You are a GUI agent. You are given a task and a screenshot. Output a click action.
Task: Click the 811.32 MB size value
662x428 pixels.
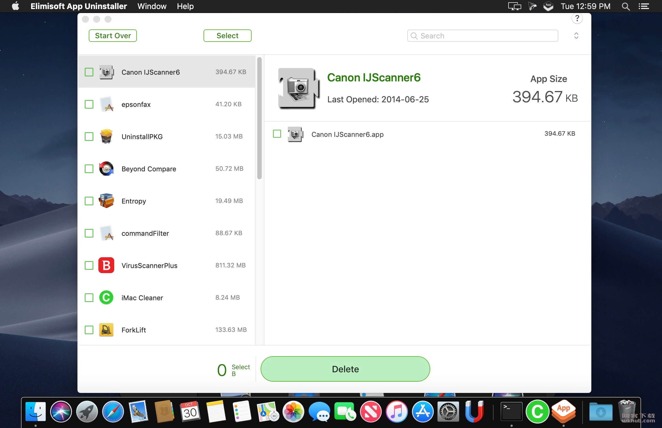[230, 265]
